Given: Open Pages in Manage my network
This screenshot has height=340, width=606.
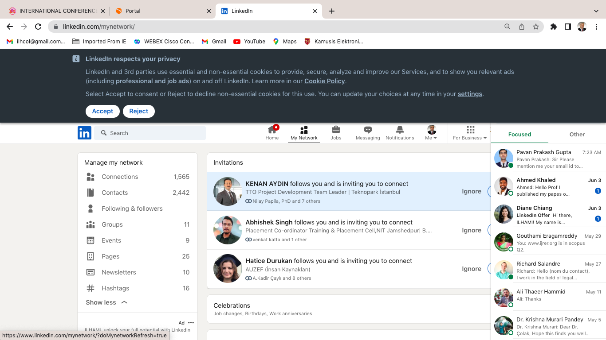Looking at the screenshot, I should click(138, 256).
